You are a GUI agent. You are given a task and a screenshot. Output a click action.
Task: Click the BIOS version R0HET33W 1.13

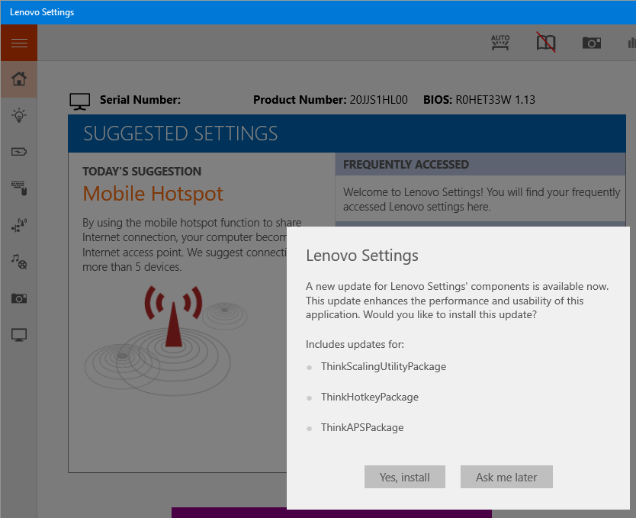click(495, 100)
